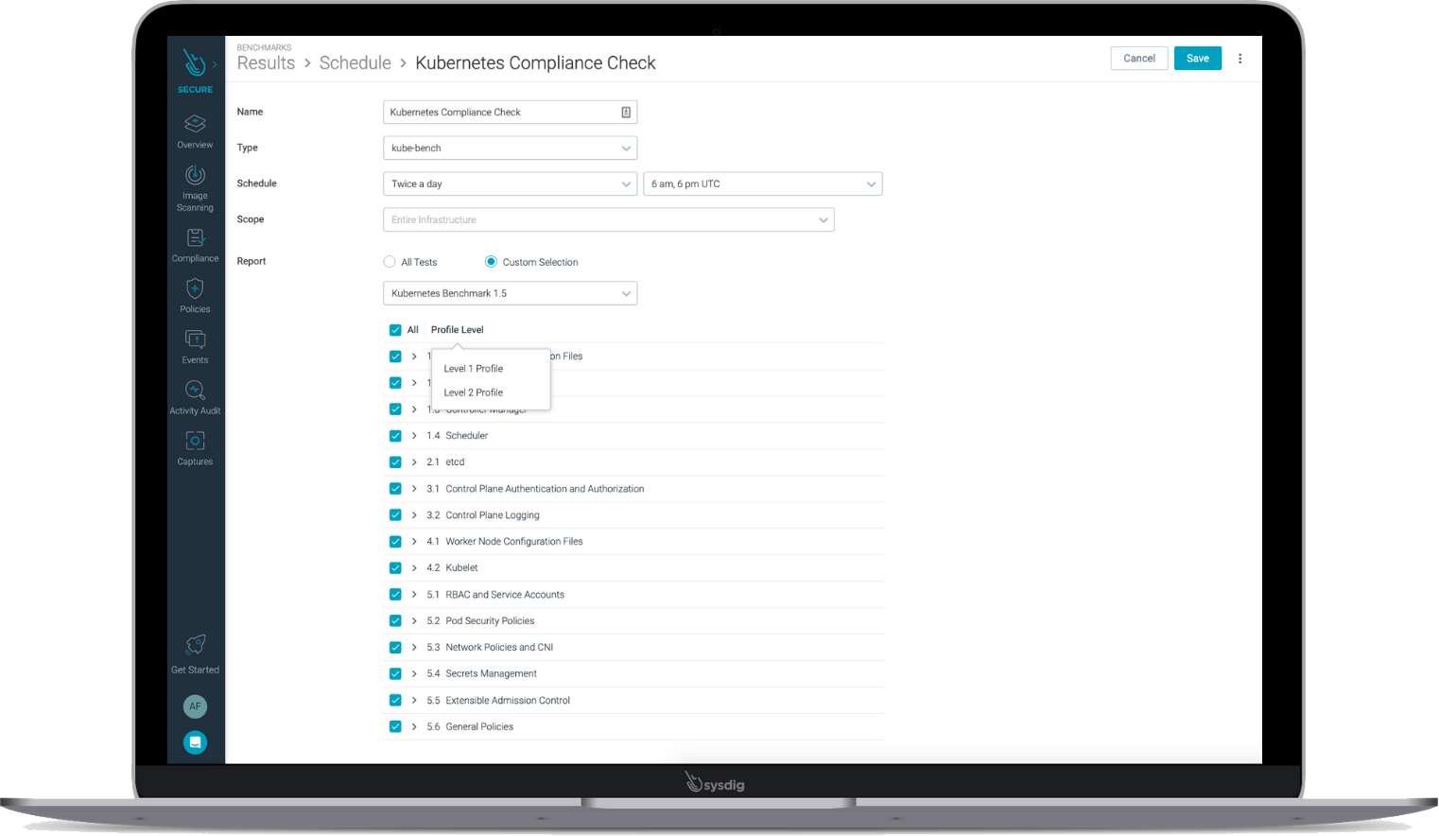Image resolution: width=1439 pixels, height=836 pixels.
Task: Click the Cancel button
Action: click(x=1139, y=59)
